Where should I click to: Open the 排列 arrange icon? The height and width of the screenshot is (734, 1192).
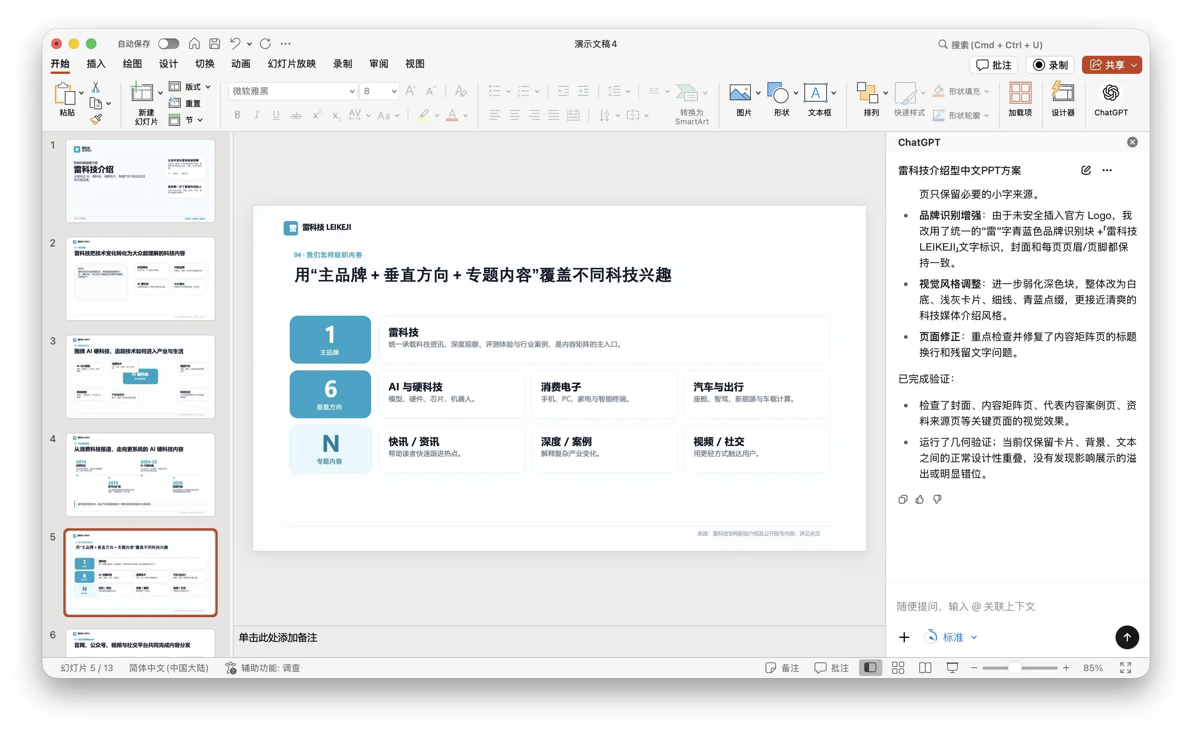pyautogui.click(x=867, y=93)
